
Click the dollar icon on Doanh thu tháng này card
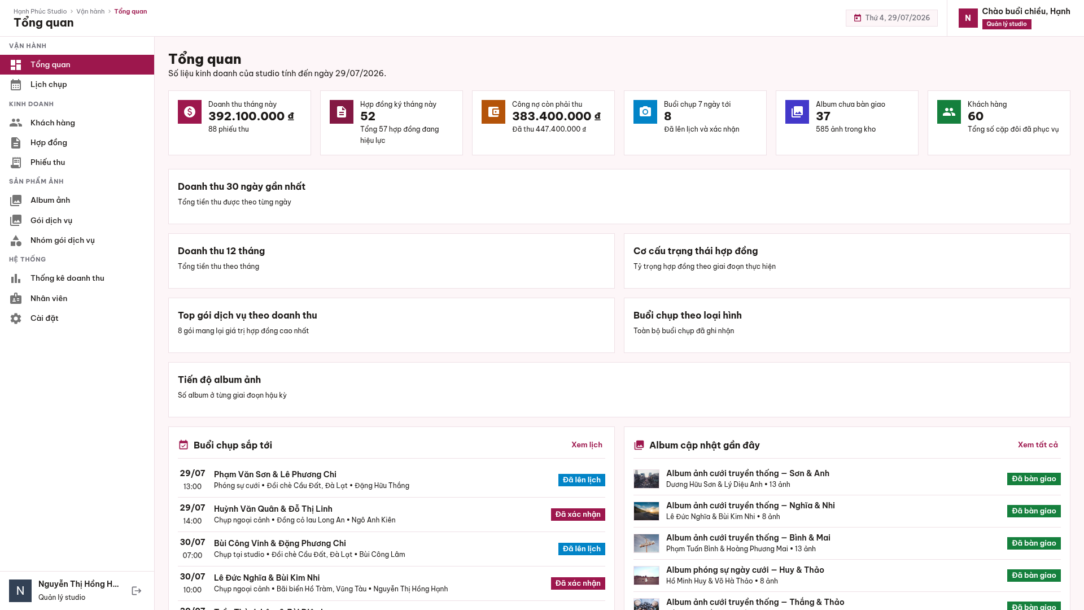(x=190, y=112)
